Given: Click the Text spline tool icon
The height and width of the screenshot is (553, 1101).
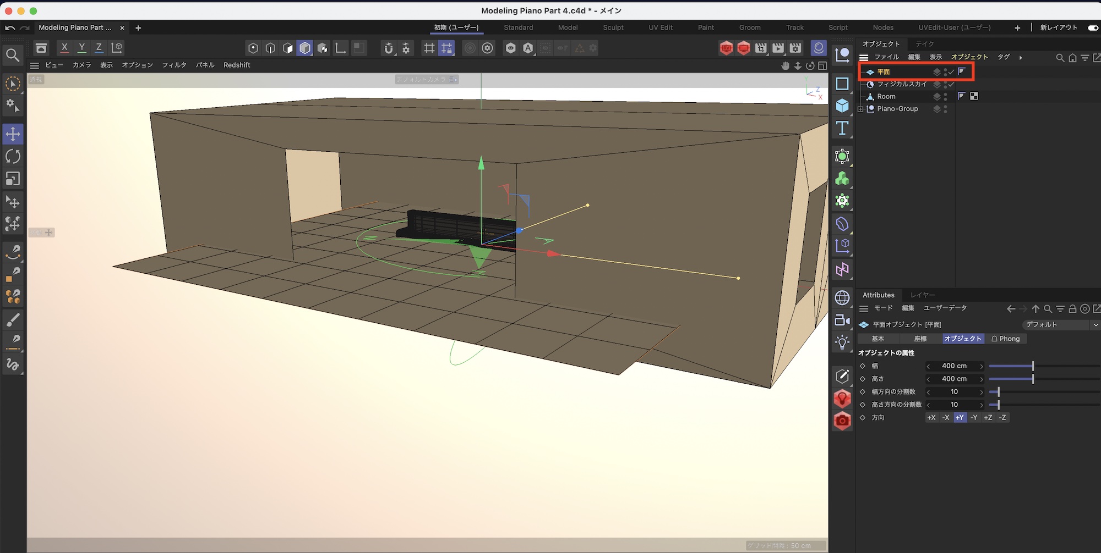Looking at the screenshot, I should point(842,129).
